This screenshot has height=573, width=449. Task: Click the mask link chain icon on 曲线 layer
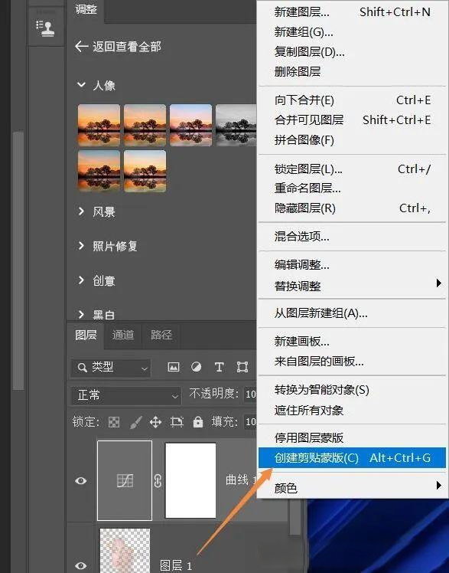(x=158, y=480)
